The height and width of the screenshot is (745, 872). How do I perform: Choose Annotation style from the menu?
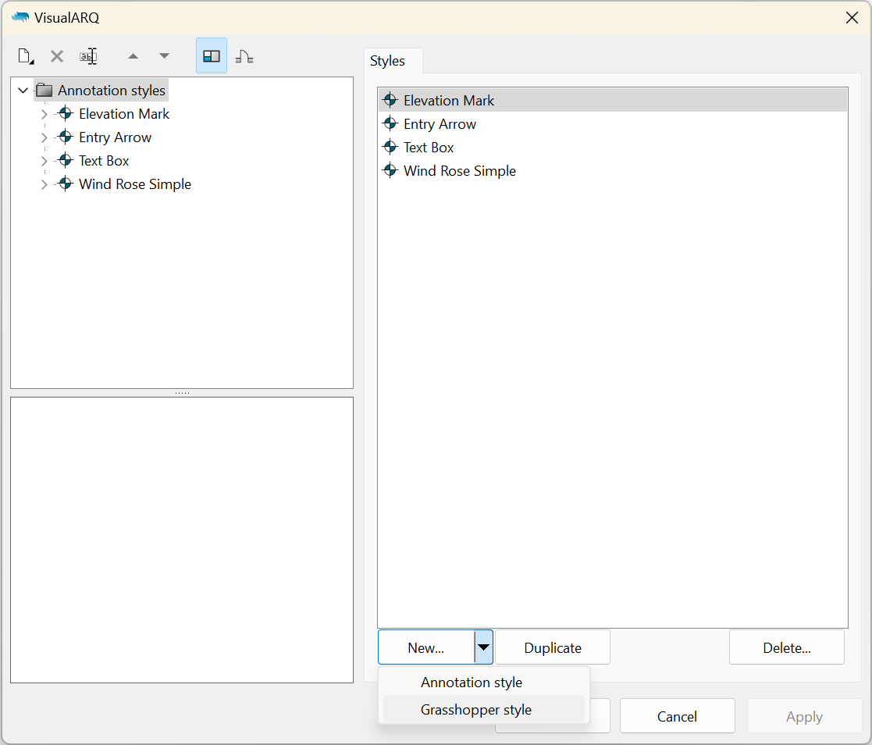[x=484, y=682]
